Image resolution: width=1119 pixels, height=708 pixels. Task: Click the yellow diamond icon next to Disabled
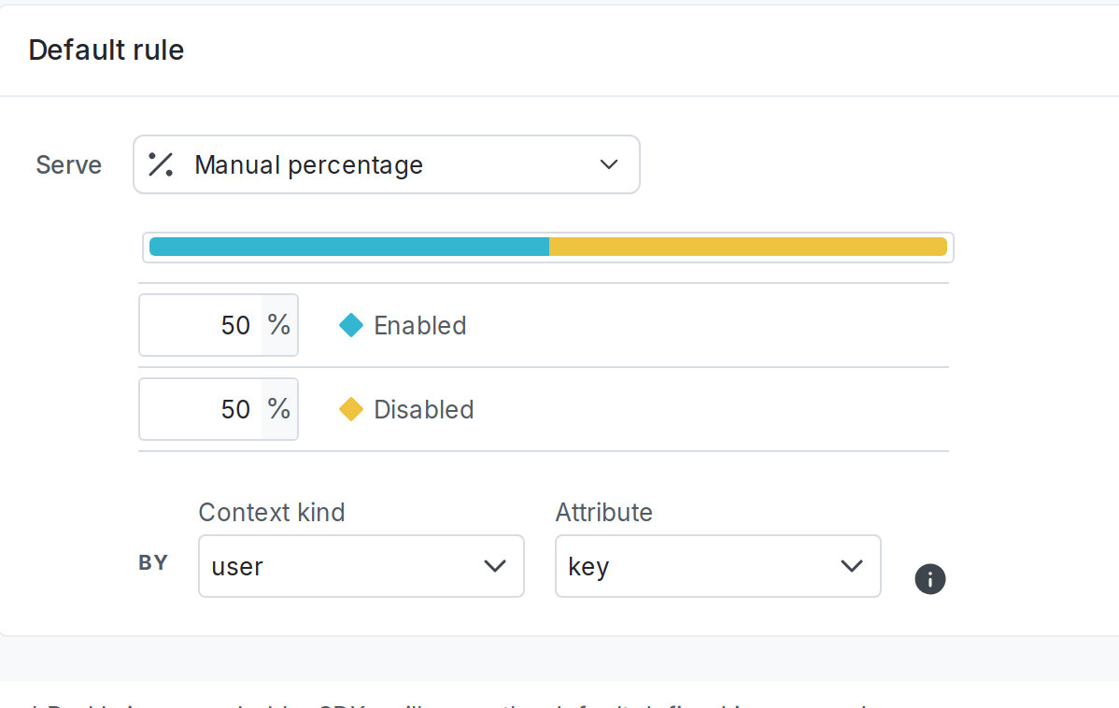point(351,409)
